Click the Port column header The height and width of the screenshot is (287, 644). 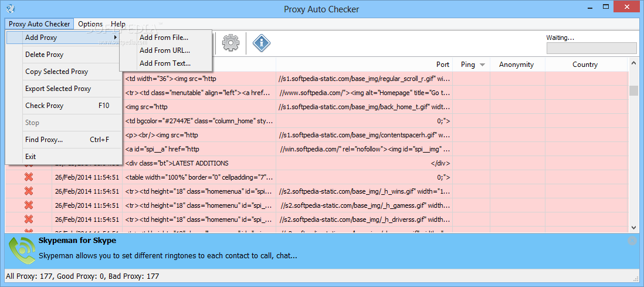[x=364, y=65]
